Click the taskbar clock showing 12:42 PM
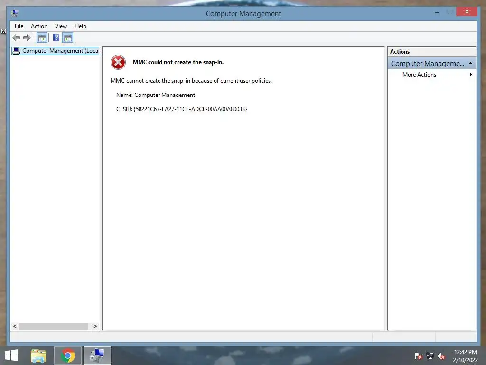The width and height of the screenshot is (486, 365). coord(465,356)
